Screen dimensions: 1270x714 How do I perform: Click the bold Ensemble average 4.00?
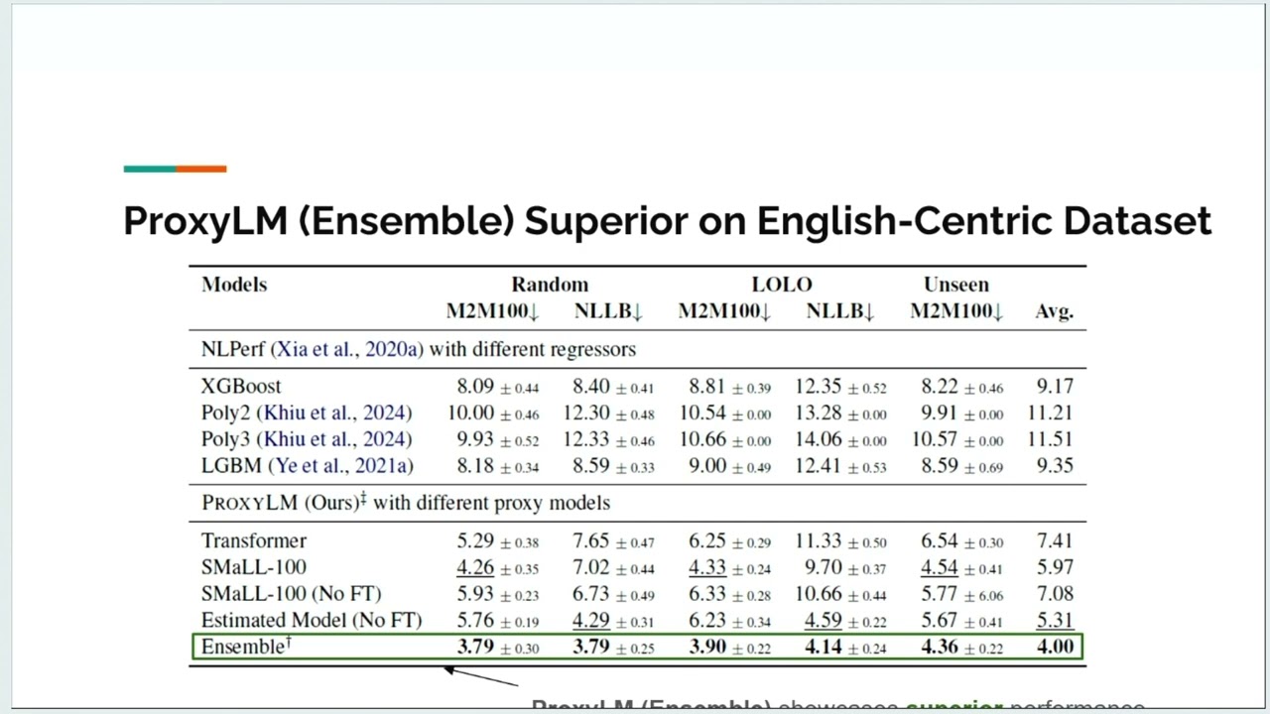(x=1055, y=647)
